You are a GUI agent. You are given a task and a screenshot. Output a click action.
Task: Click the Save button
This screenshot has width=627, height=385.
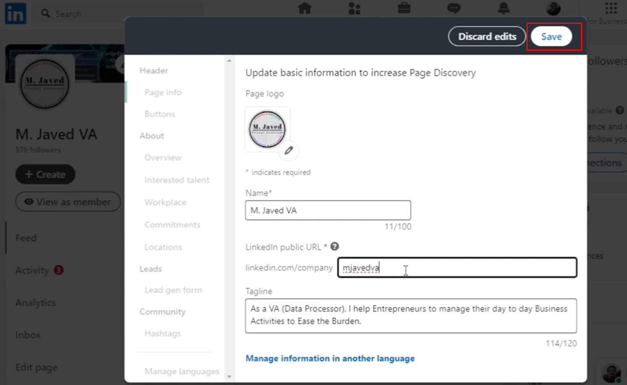pos(551,37)
